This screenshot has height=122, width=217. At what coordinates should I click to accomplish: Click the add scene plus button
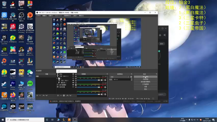[37, 95]
